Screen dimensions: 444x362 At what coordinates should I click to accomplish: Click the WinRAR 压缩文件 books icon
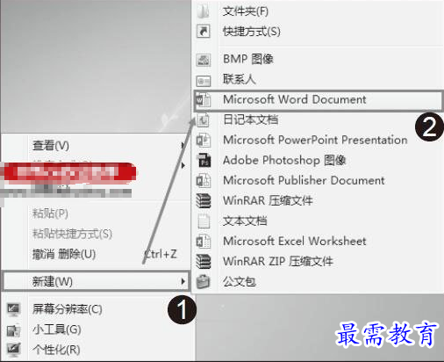point(203,200)
